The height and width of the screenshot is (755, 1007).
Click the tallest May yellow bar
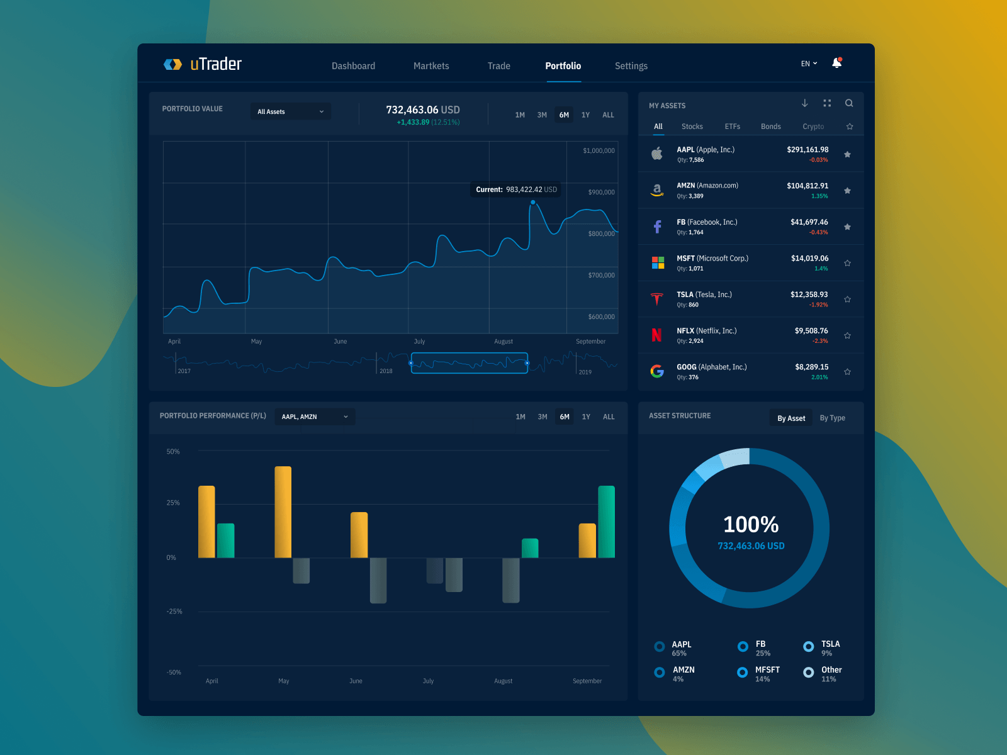click(283, 512)
